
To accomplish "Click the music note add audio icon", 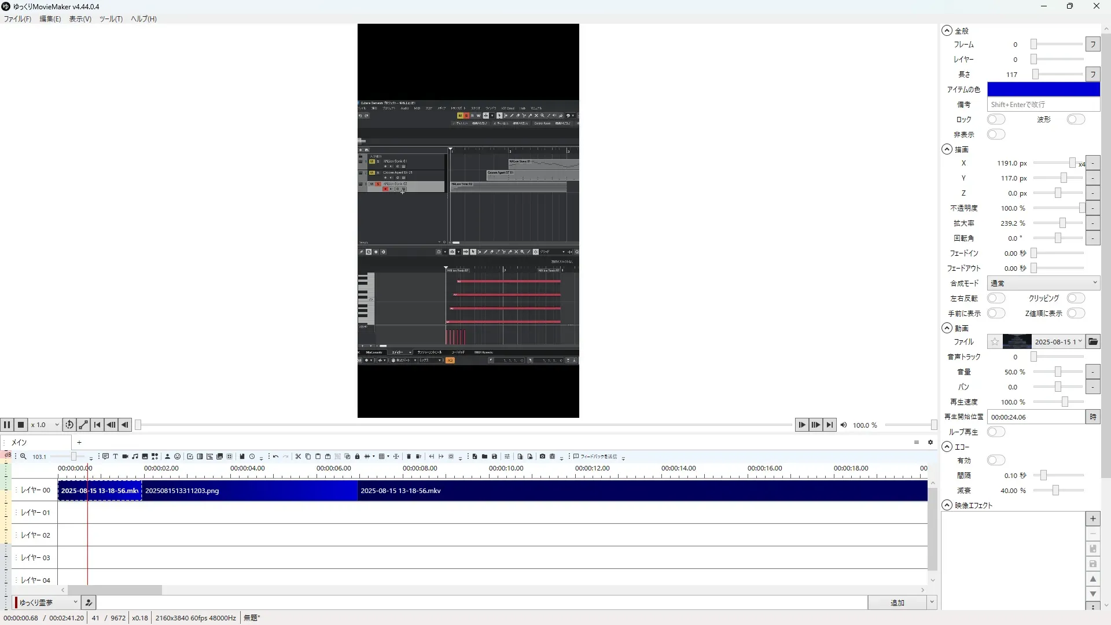I will pos(135,457).
